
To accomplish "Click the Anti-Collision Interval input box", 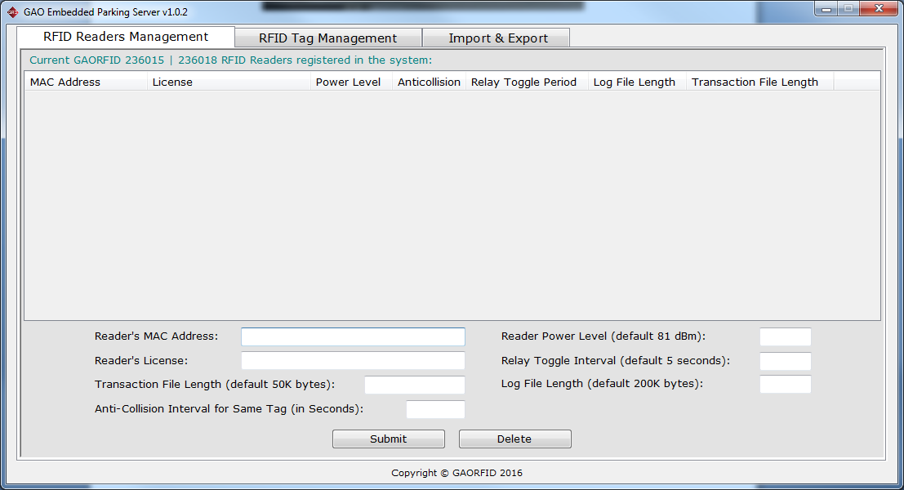I will (435, 410).
